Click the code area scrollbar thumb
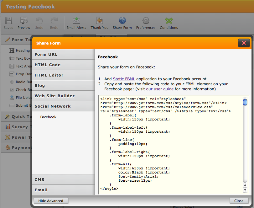Screen dimensions: 254x208 pos(245,102)
